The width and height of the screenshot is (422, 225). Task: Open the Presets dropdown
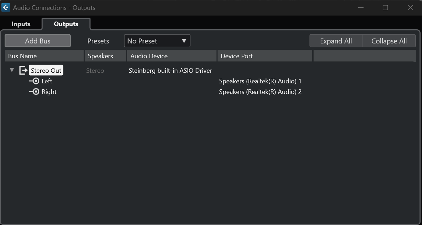click(x=157, y=41)
